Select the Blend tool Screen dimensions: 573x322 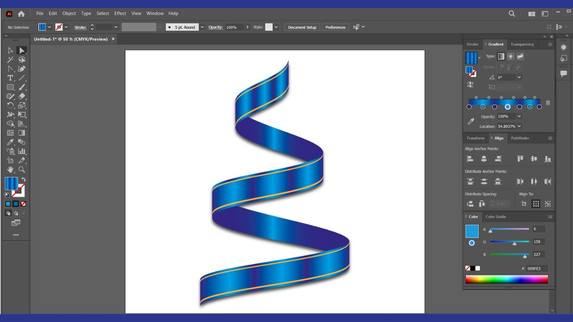point(21,142)
